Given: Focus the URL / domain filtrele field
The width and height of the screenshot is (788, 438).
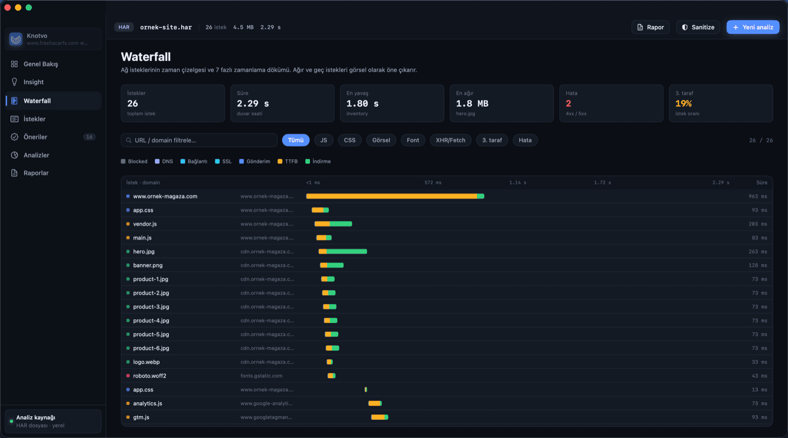Looking at the screenshot, I should 199,140.
